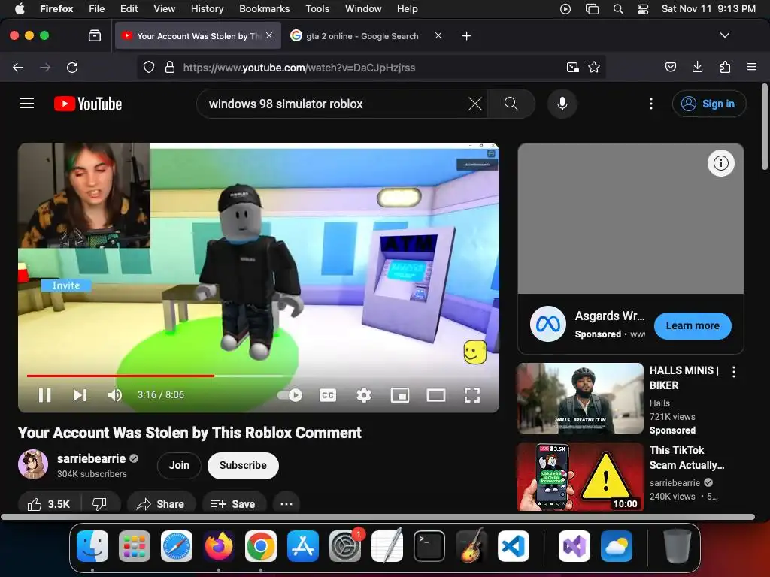This screenshot has height=577, width=770.
Task: Open tracking protection shield icon
Action: pyautogui.click(x=149, y=67)
